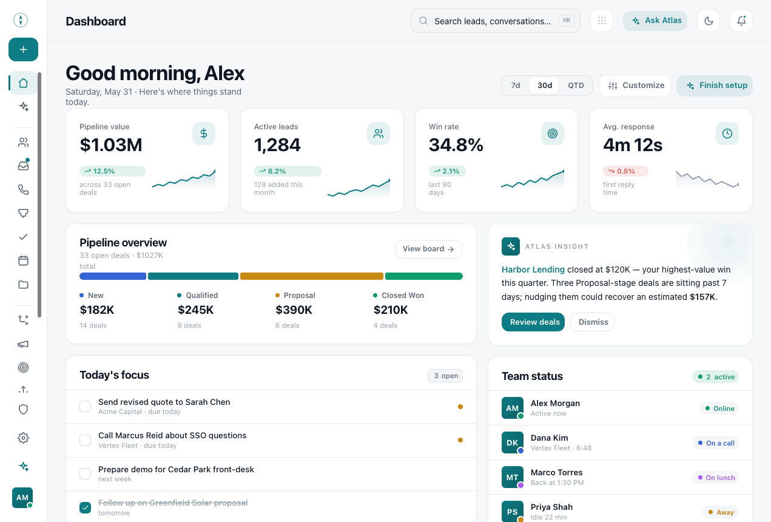Open the funnel pipeline icon in sidebar
This screenshot has width=771, height=522.
[23, 214]
